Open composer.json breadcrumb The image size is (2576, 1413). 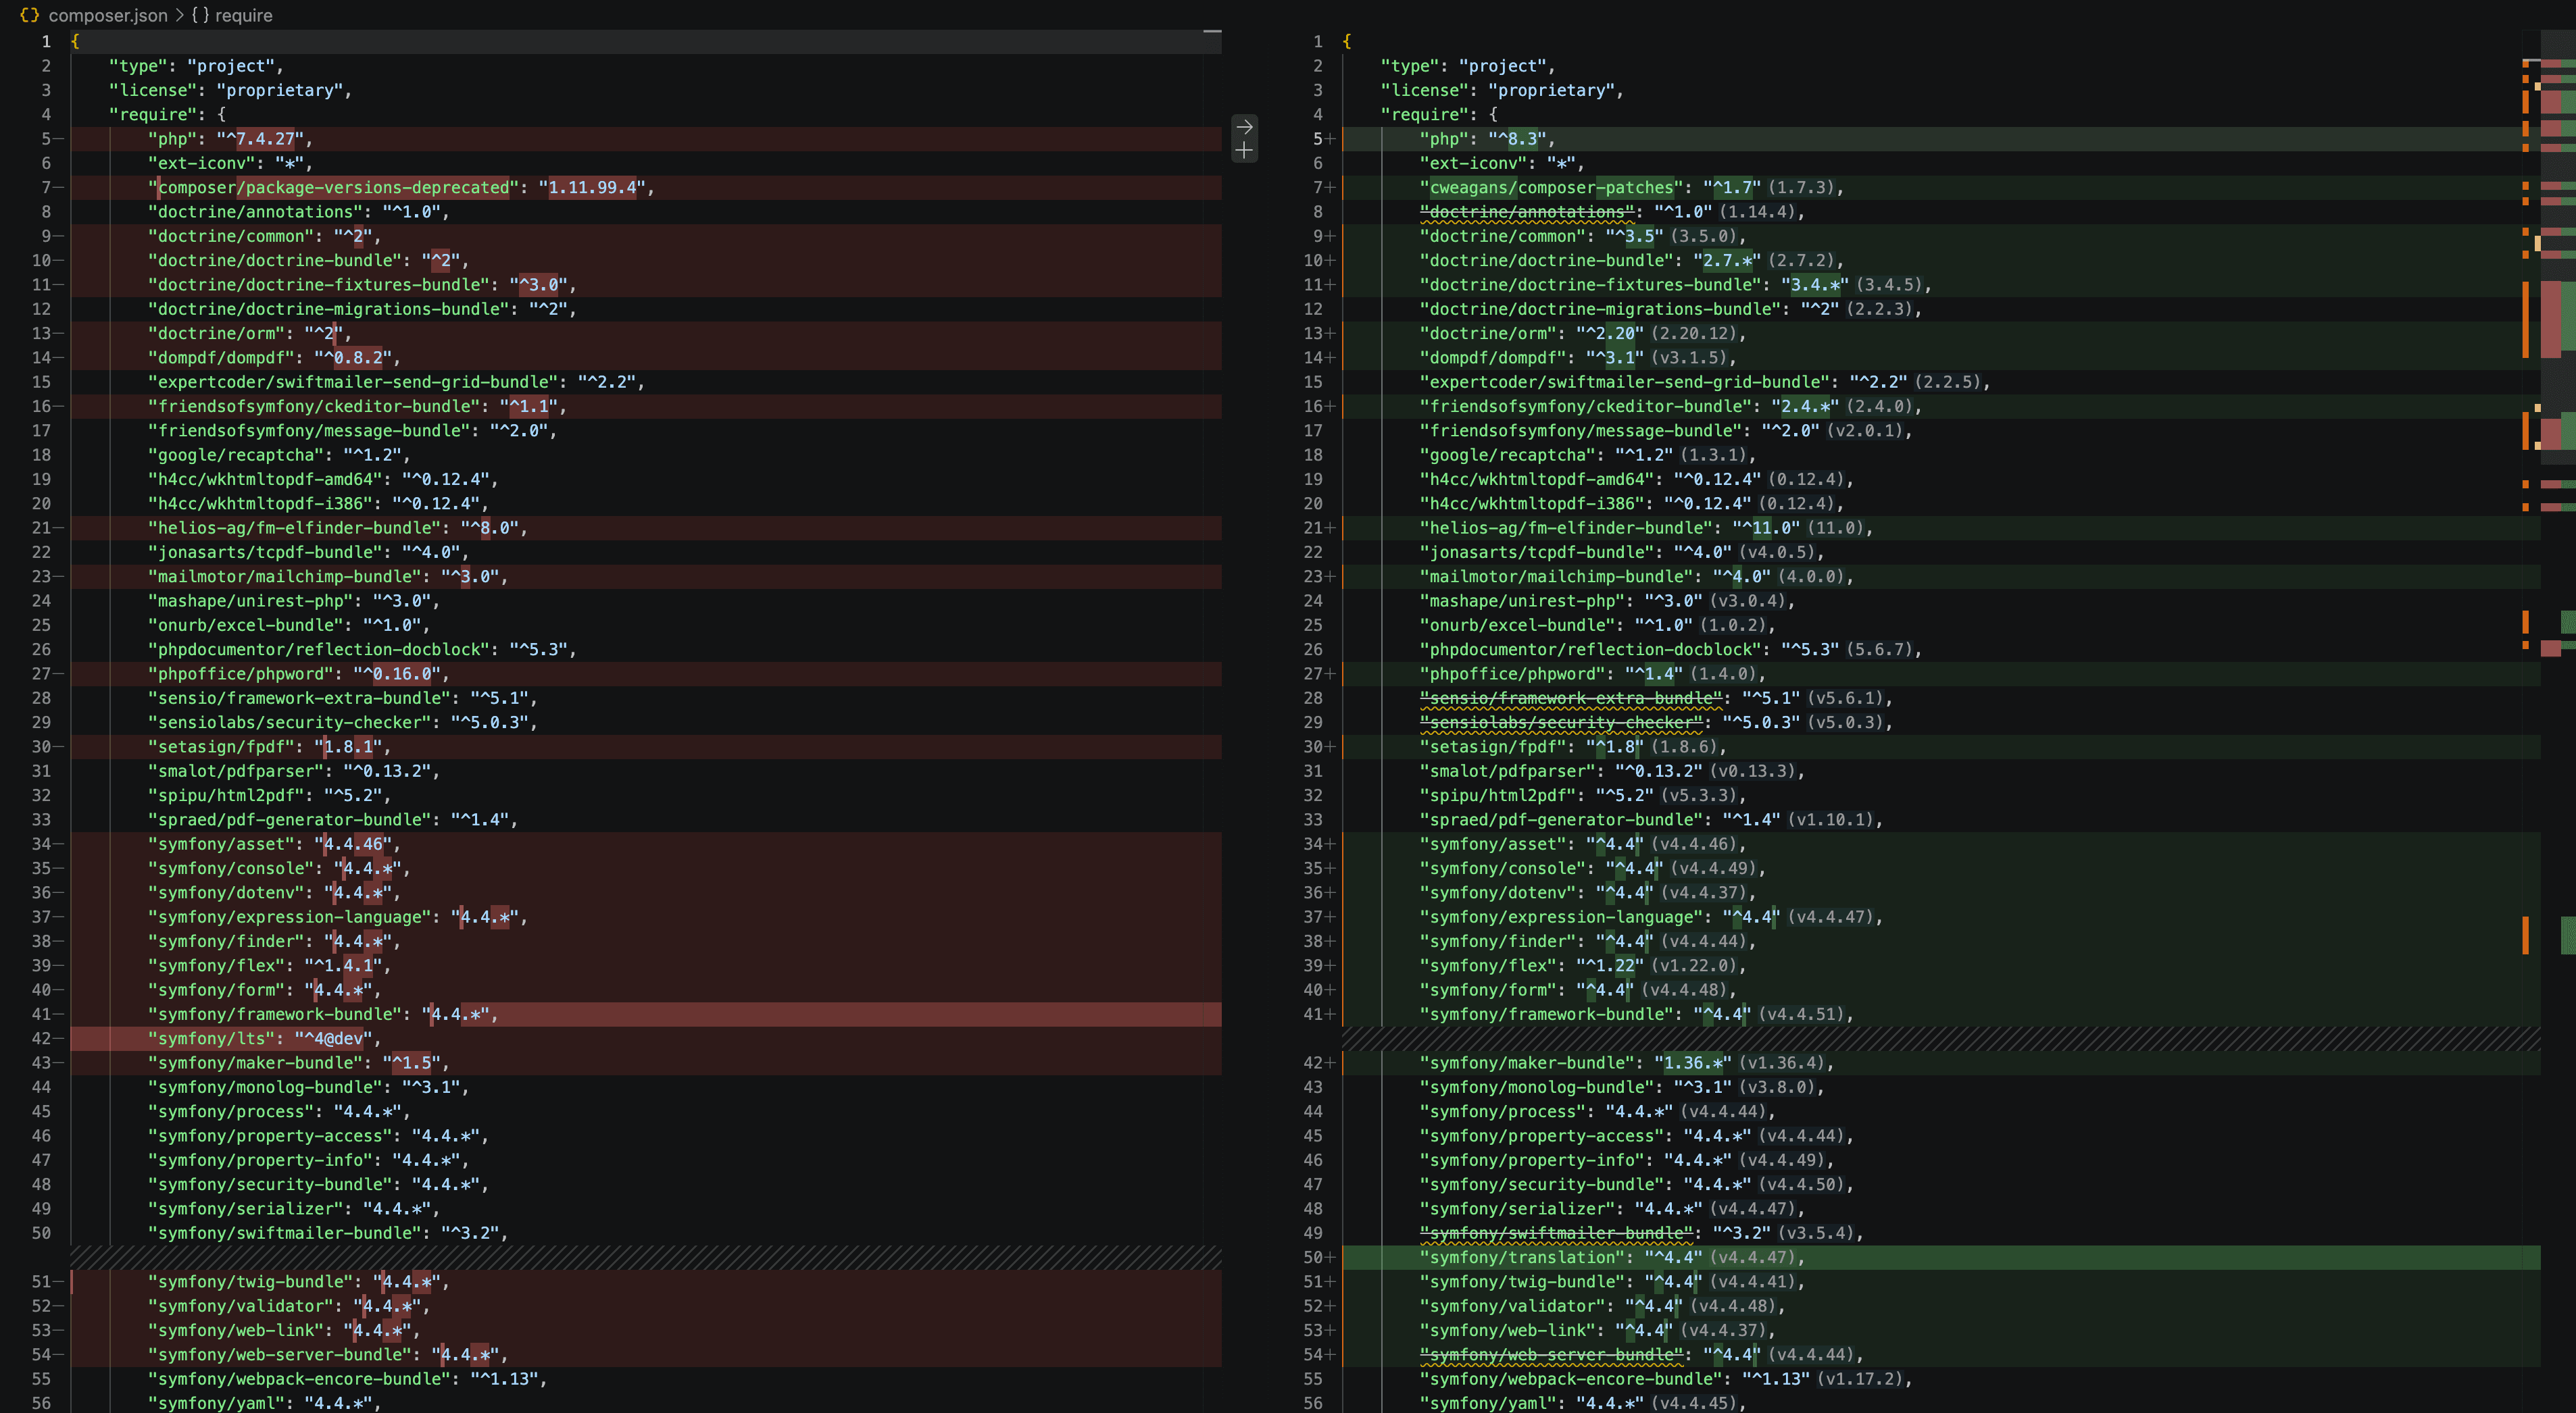pos(108,15)
